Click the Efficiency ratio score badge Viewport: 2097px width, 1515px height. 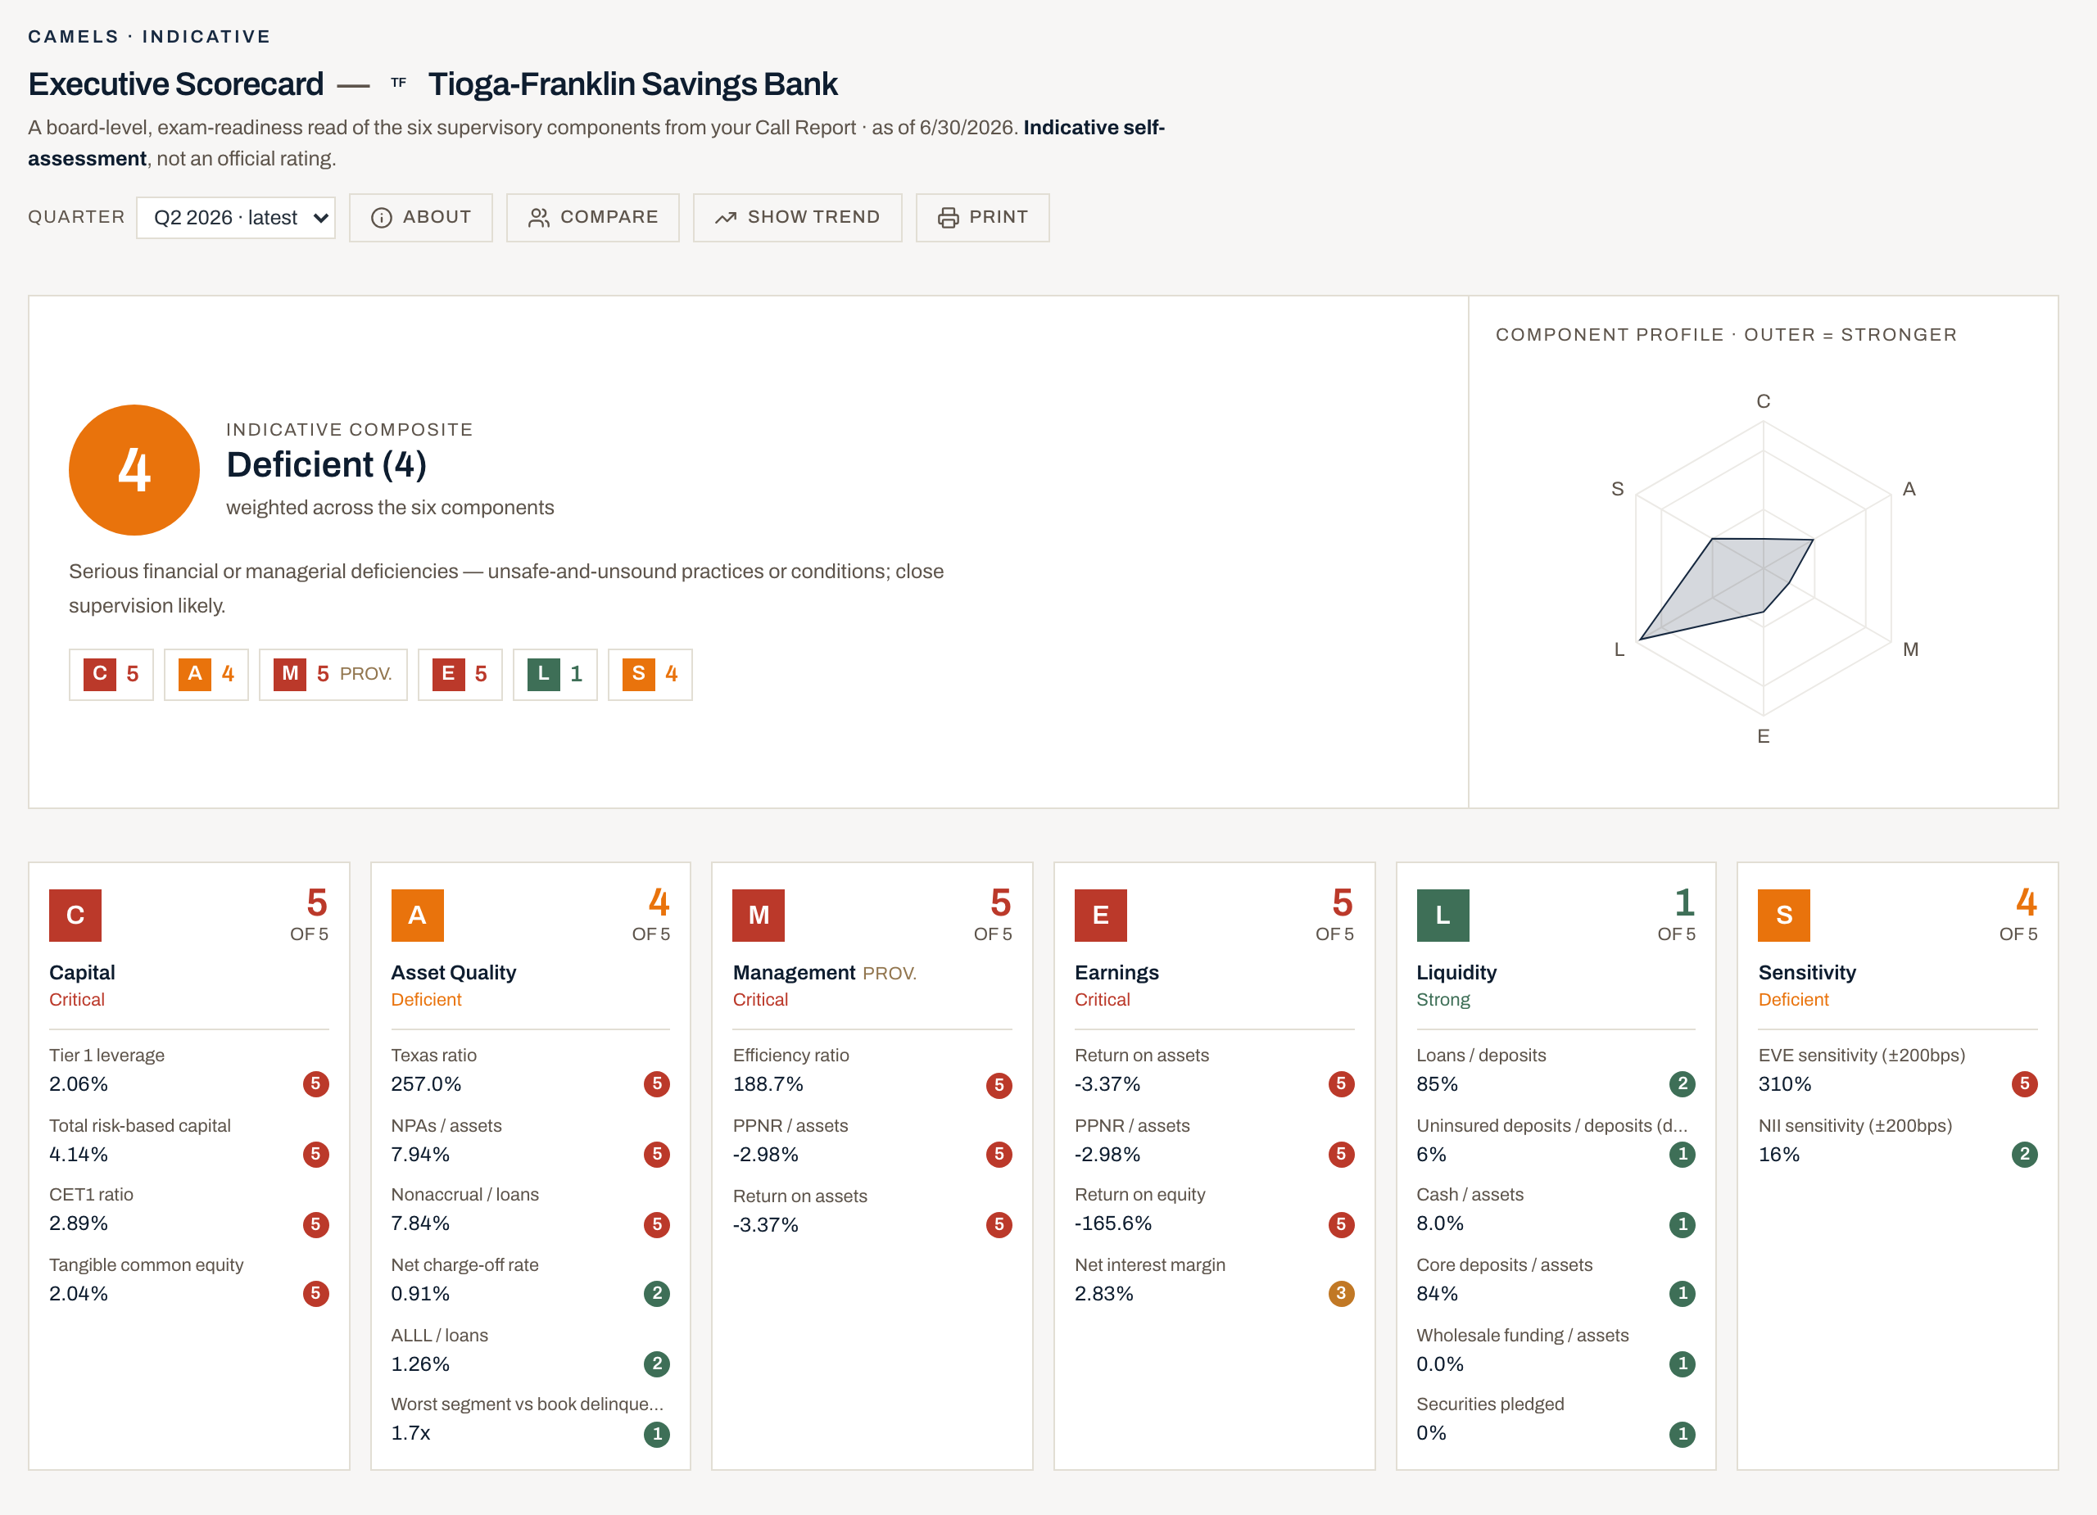999,1085
